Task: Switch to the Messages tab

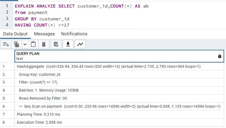Action: coord(44,34)
